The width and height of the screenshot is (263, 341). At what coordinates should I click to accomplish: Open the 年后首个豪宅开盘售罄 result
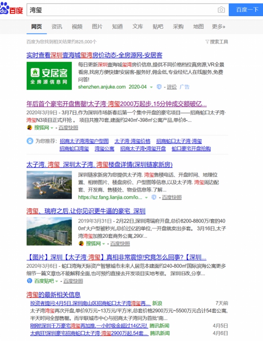click(x=117, y=104)
